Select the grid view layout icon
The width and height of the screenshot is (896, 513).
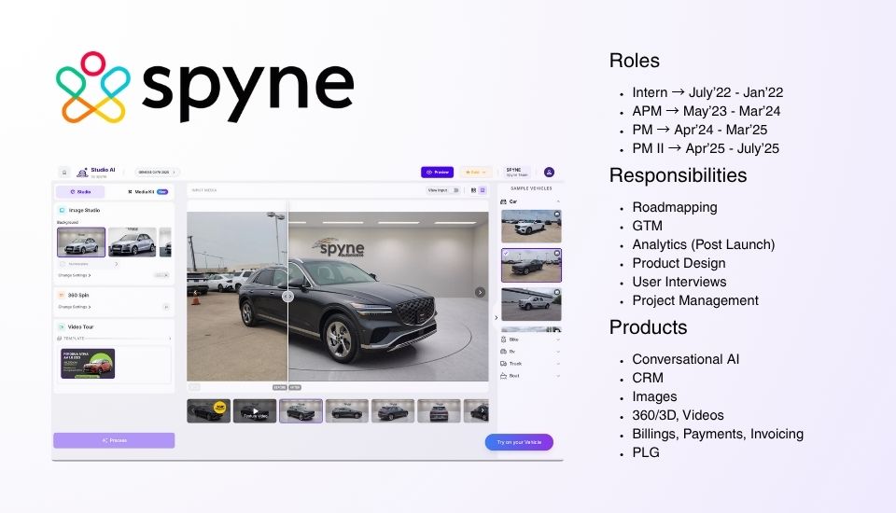point(473,190)
